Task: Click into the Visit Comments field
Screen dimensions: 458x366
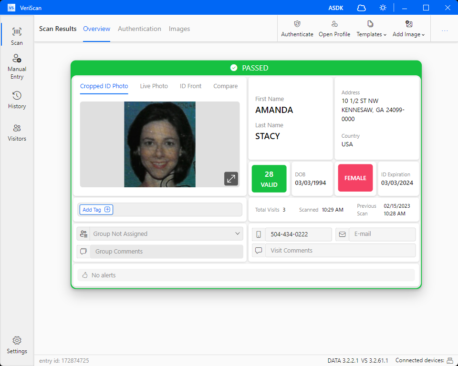Action: click(340, 250)
